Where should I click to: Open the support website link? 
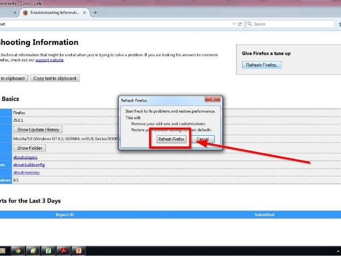click(49, 60)
